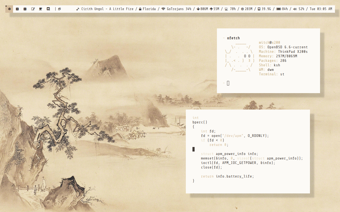Click the music note icon
This screenshot has width=340, height=212.
point(78,9)
